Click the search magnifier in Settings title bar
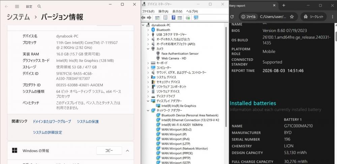This screenshot has height=164, width=337. click(x=39, y=6)
